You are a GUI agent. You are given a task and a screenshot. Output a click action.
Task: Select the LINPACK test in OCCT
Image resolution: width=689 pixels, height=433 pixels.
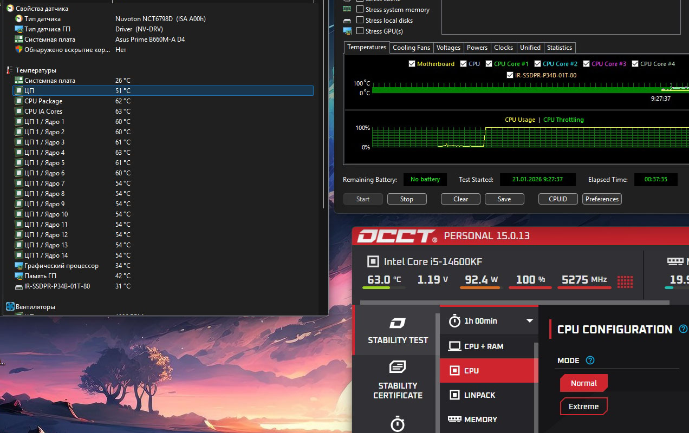(x=489, y=395)
